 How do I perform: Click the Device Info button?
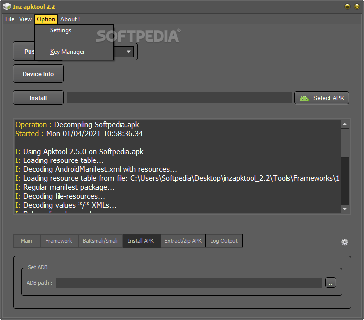point(38,74)
